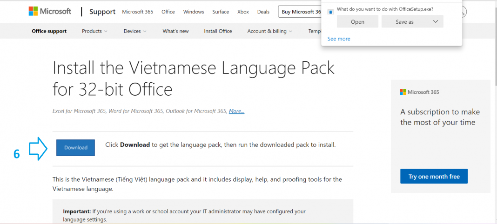
Task: Click the More... link under the title
Action: coord(236,111)
